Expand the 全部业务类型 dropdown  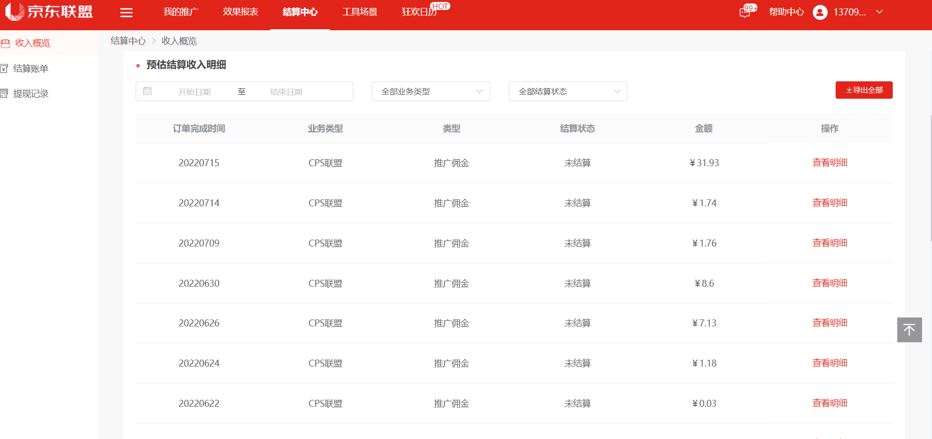tap(431, 91)
